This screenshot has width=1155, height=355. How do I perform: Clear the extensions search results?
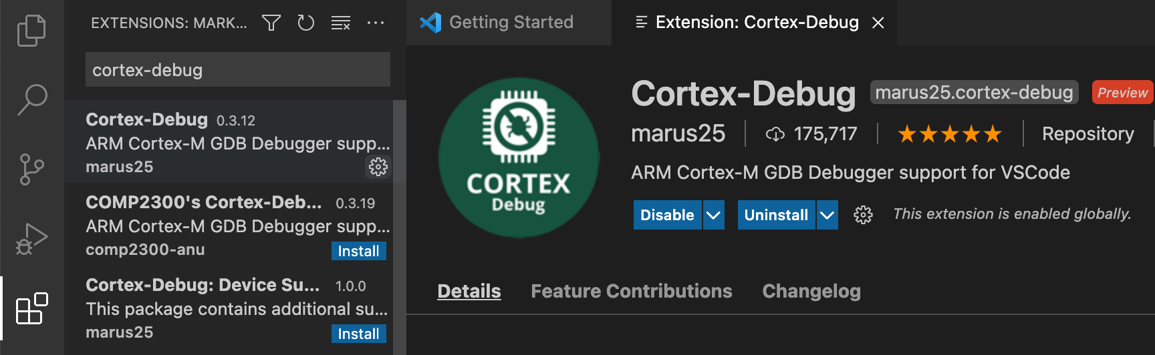(341, 23)
